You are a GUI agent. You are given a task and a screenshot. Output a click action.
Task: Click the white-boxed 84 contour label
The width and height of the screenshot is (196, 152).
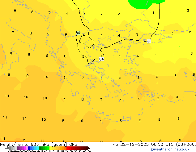pos(101,59)
